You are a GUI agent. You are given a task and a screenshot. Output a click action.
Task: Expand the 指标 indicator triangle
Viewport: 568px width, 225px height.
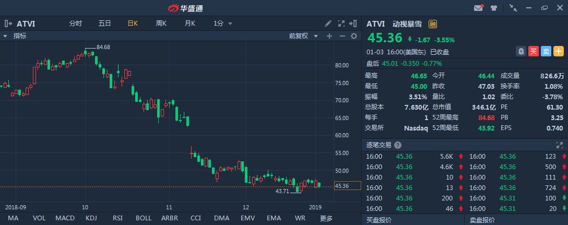click(5, 36)
